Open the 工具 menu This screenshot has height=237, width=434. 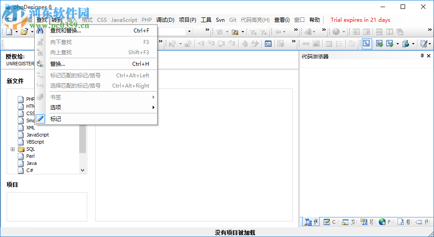point(206,20)
